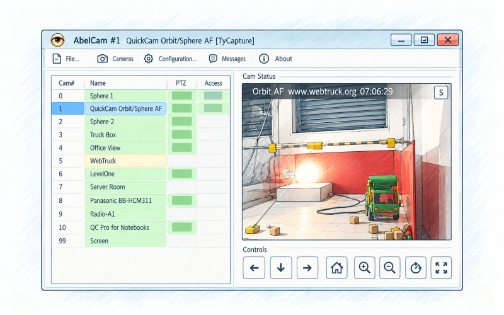The image size is (504, 315).
Task: Click PTZ indicator for QC Pro for Notebooks
Action: pos(182,227)
